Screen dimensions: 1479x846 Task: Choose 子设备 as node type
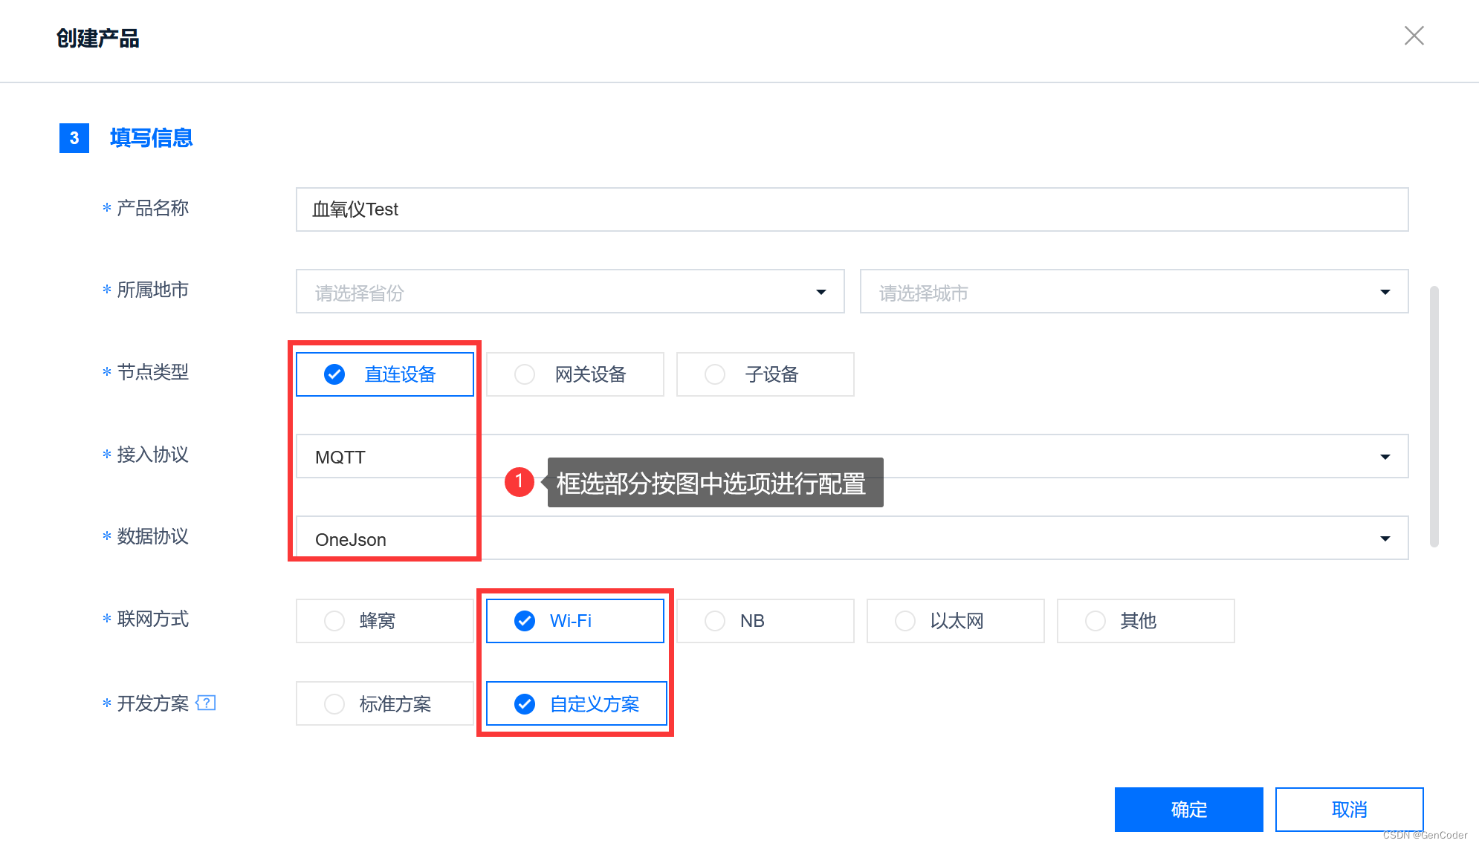[765, 374]
